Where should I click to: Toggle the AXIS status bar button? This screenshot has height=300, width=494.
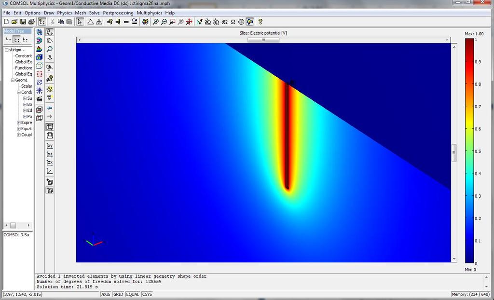click(x=106, y=294)
